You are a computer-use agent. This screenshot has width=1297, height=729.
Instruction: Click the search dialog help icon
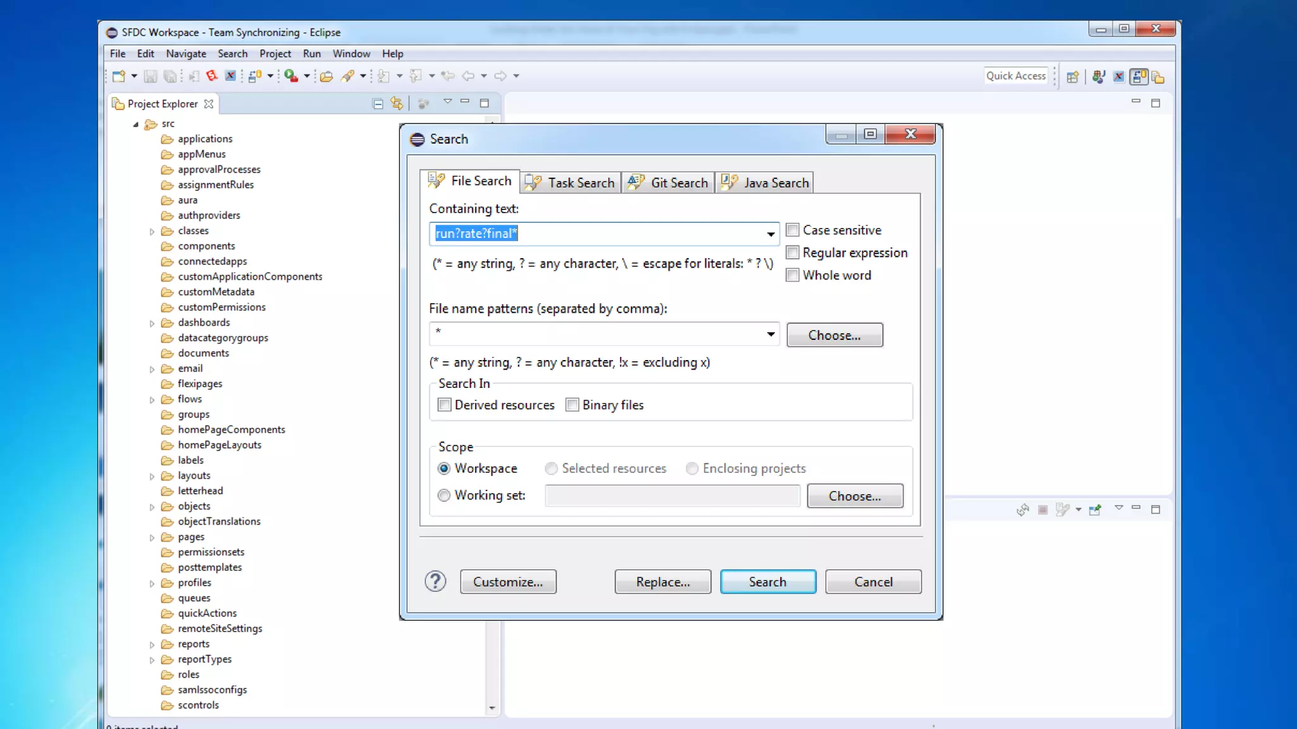click(x=435, y=581)
